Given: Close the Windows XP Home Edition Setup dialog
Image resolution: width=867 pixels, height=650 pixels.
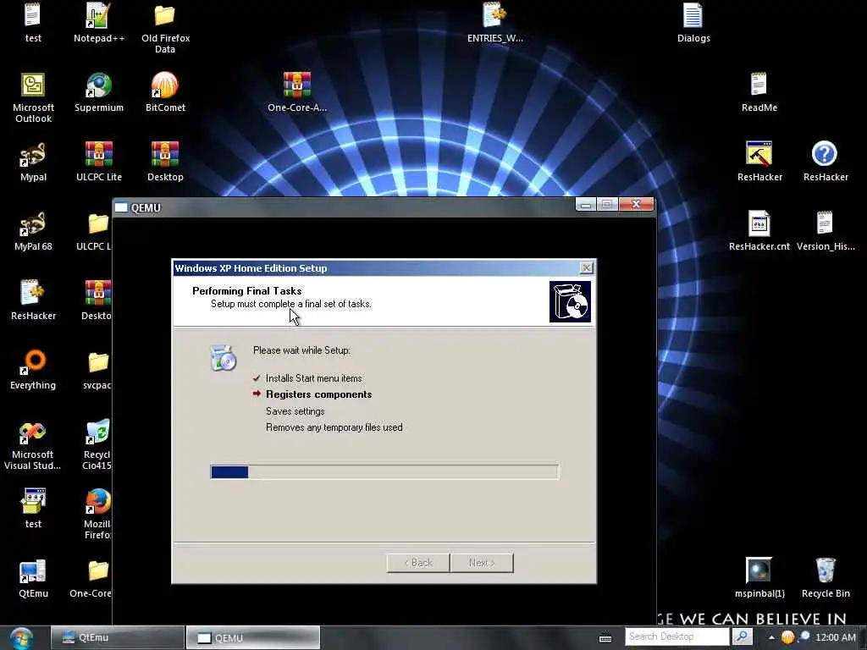Looking at the screenshot, I should (x=586, y=268).
